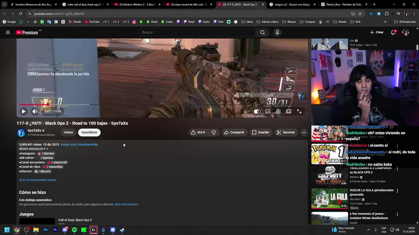Share the video via Compartir
This screenshot has height=235, width=419.
[x=234, y=132]
